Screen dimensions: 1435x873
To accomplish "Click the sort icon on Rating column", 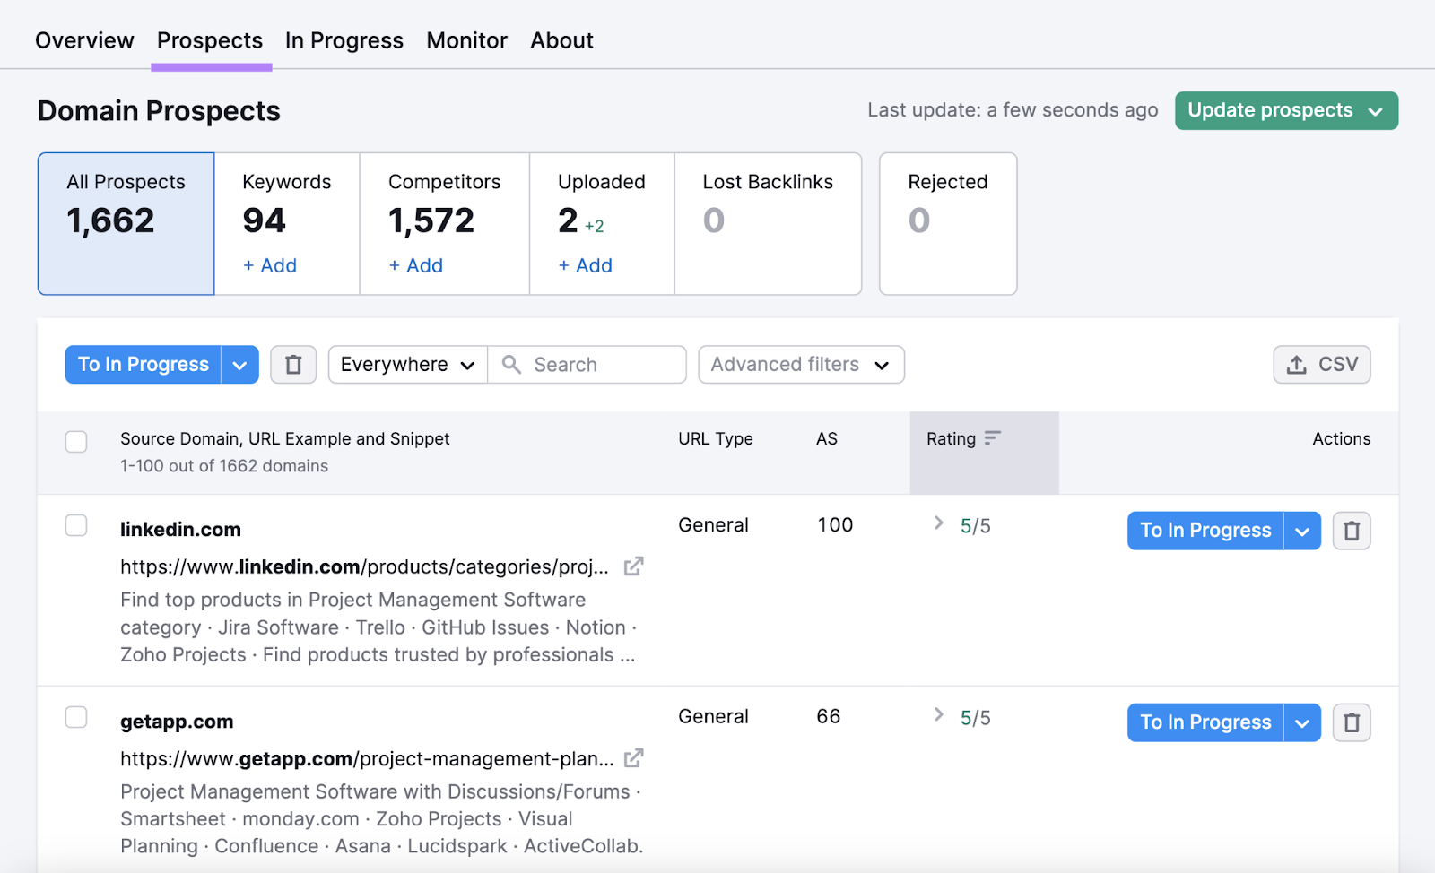I will click(x=993, y=438).
